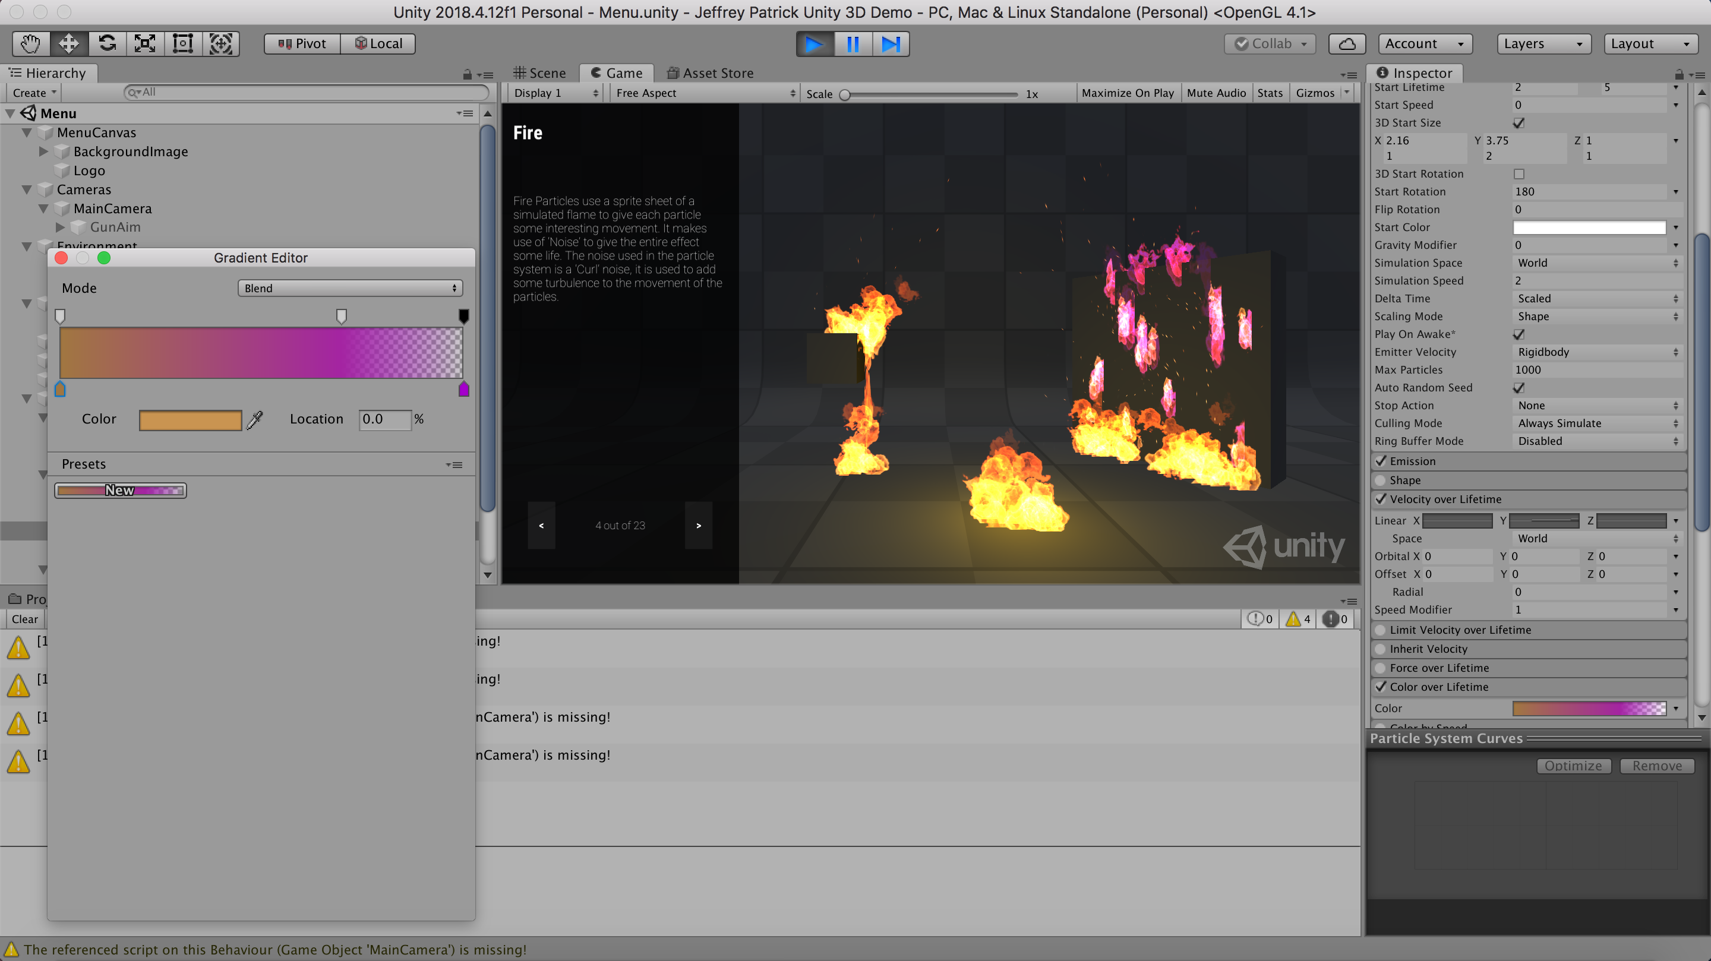The height and width of the screenshot is (961, 1711).
Task: Open the Free Aspect dropdown
Action: coord(705,93)
